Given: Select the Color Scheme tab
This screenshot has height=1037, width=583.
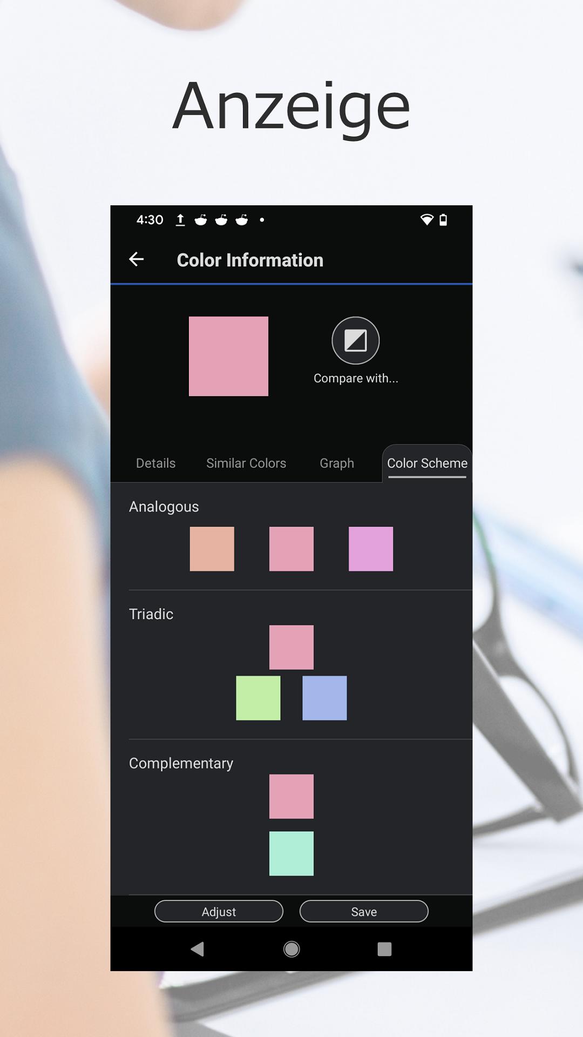Looking at the screenshot, I should click(427, 463).
